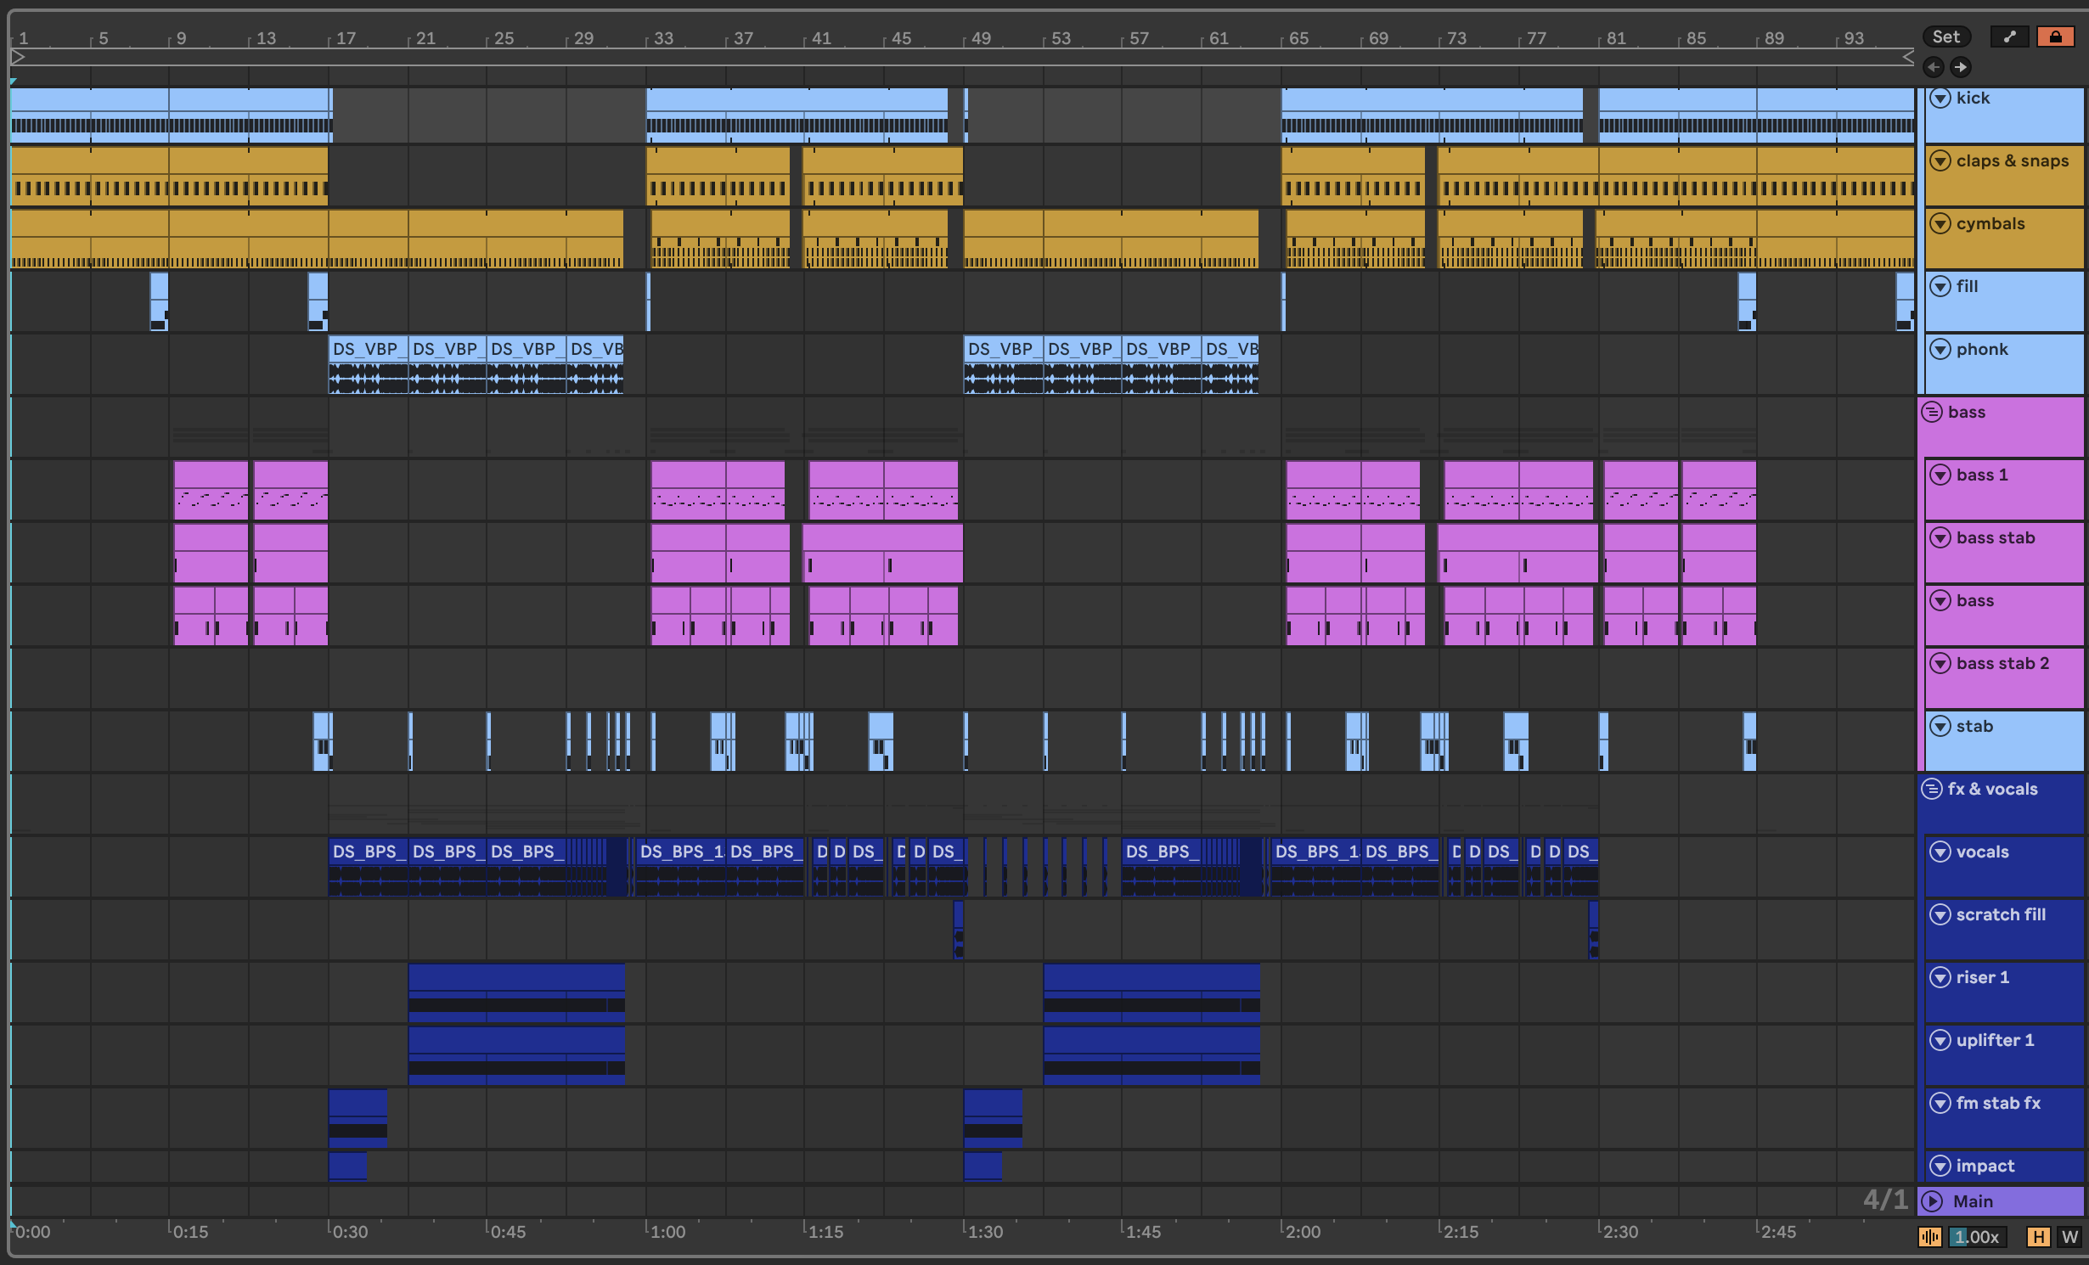
Task: Unfold the bass stab track
Action: pos(1940,537)
